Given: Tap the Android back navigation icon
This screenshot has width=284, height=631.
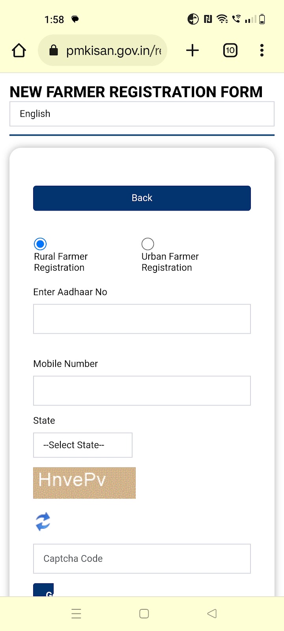Looking at the screenshot, I should tap(212, 614).
